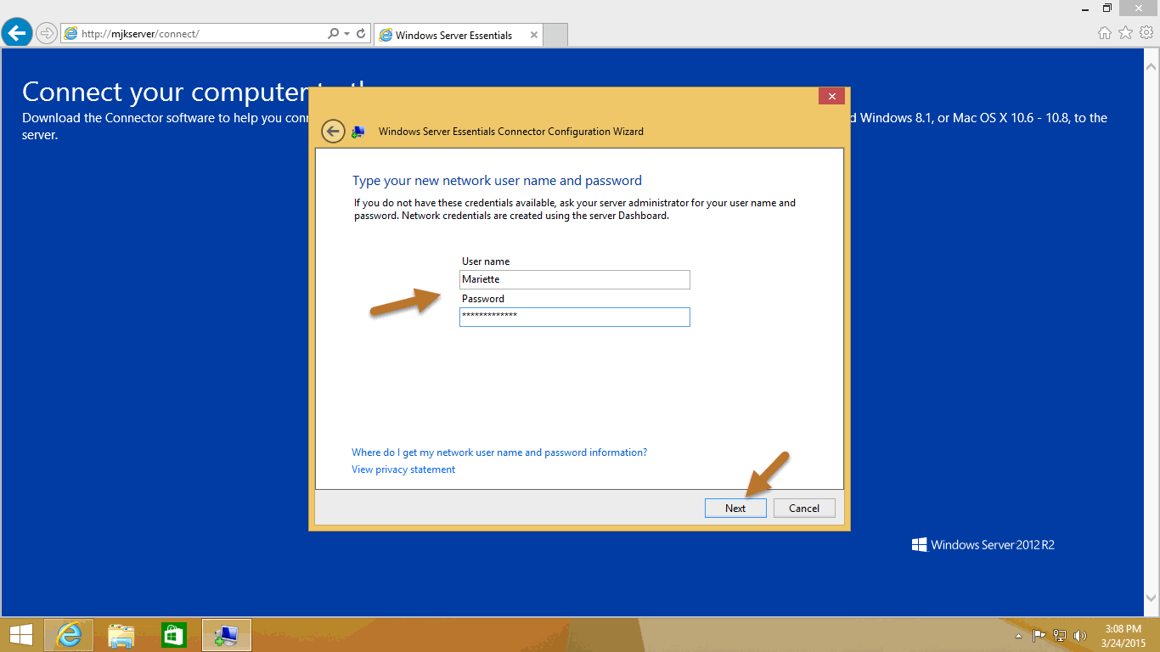The height and width of the screenshot is (652, 1160).
Task: Open the address bar dropdown arrow
Action: point(347,34)
